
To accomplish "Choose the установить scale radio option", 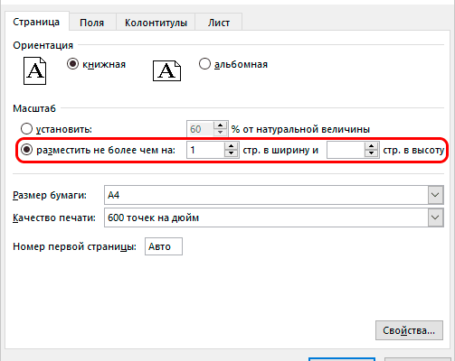I will 26,129.
